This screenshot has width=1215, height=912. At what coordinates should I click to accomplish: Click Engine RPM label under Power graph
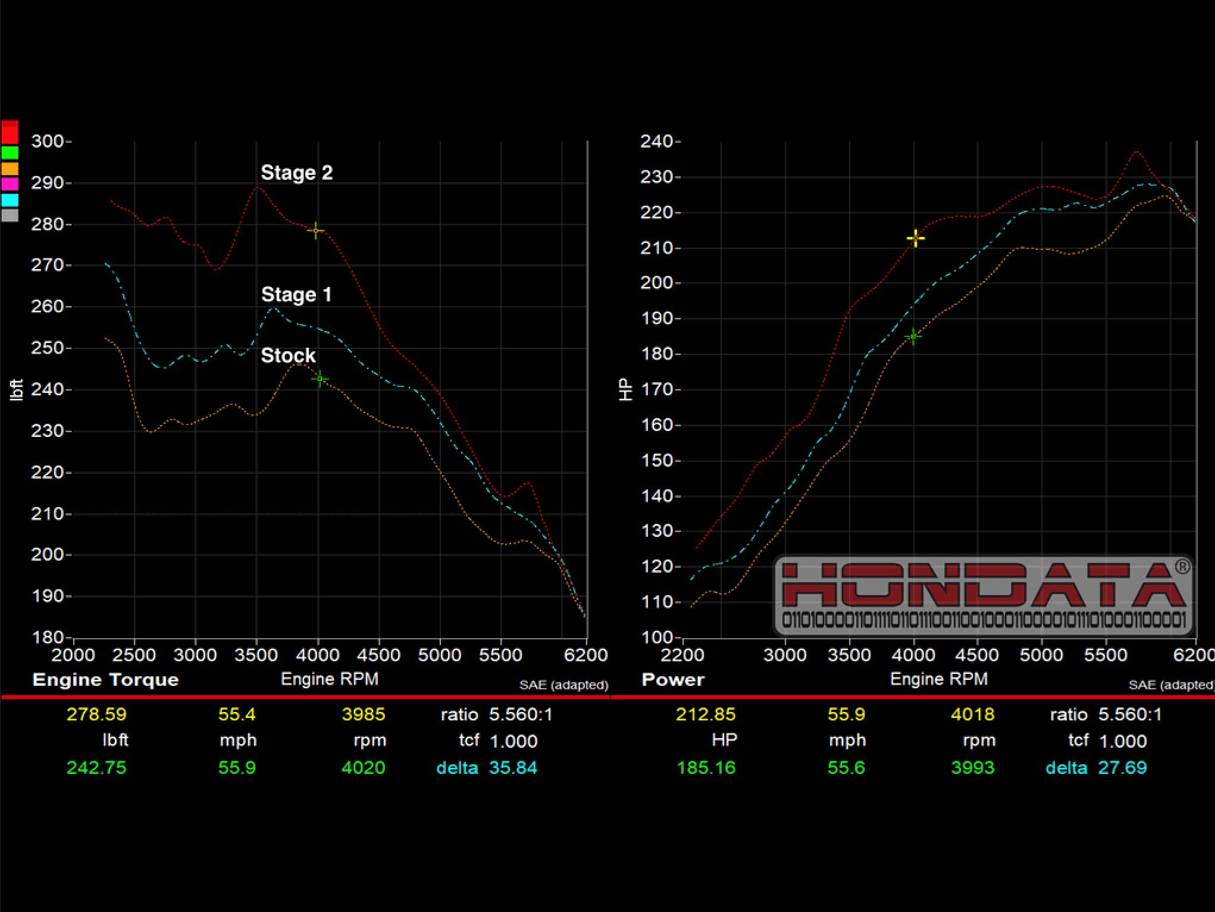pyautogui.click(x=939, y=679)
